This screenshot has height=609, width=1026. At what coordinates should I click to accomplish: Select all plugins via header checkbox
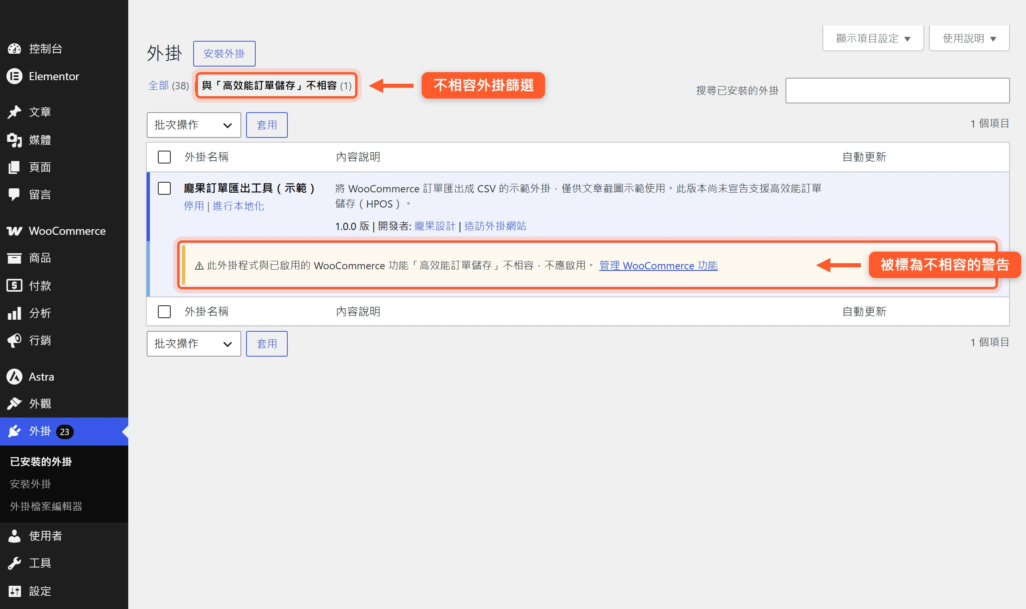point(164,157)
